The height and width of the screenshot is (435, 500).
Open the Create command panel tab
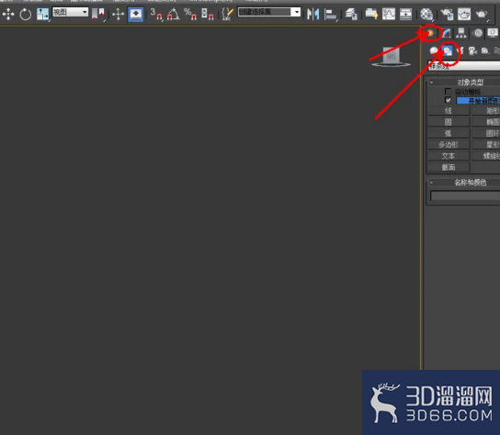430,33
